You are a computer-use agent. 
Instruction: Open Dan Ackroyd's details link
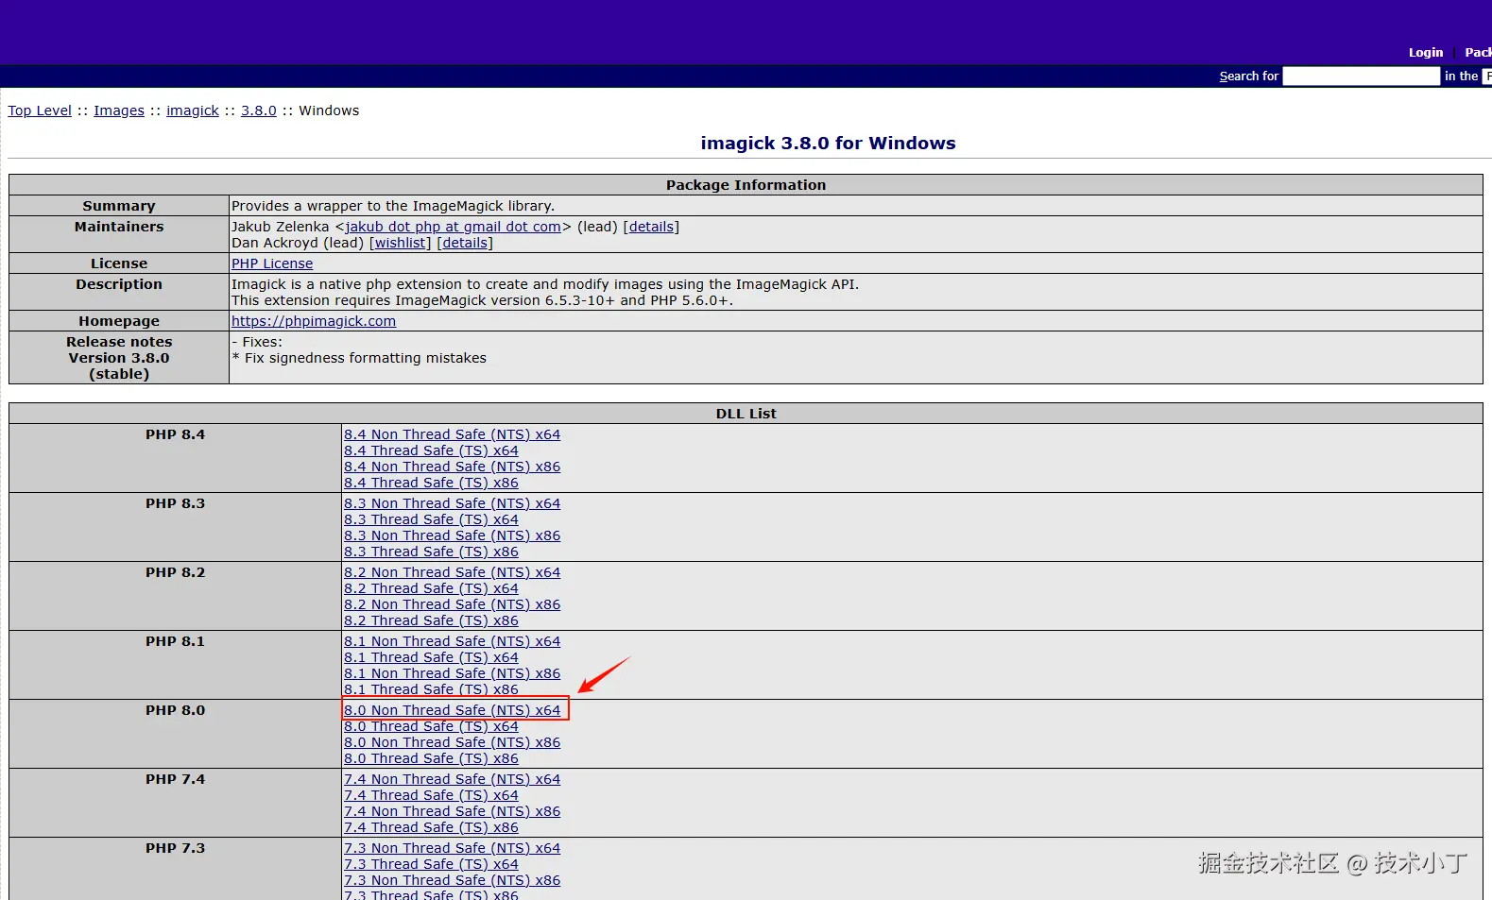click(465, 243)
